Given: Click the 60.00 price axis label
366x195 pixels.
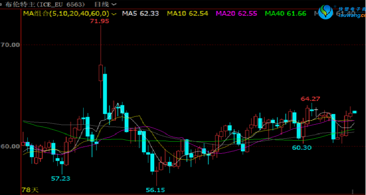Looking at the screenshot, I should [10, 146].
